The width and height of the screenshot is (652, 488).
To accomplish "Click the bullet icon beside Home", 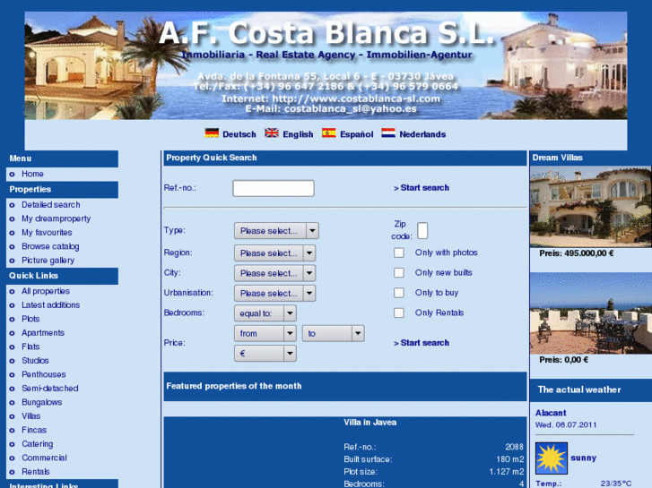I will coord(12,175).
